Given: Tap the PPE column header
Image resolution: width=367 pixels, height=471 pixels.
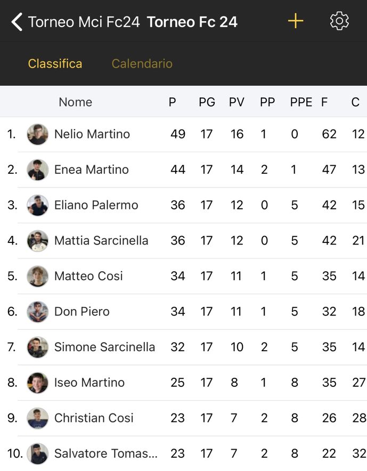Looking at the screenshot, I should click(x=301, y=102).
